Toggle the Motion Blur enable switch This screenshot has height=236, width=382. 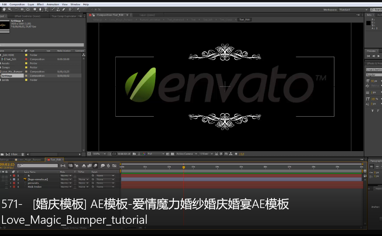pos(95,166)
